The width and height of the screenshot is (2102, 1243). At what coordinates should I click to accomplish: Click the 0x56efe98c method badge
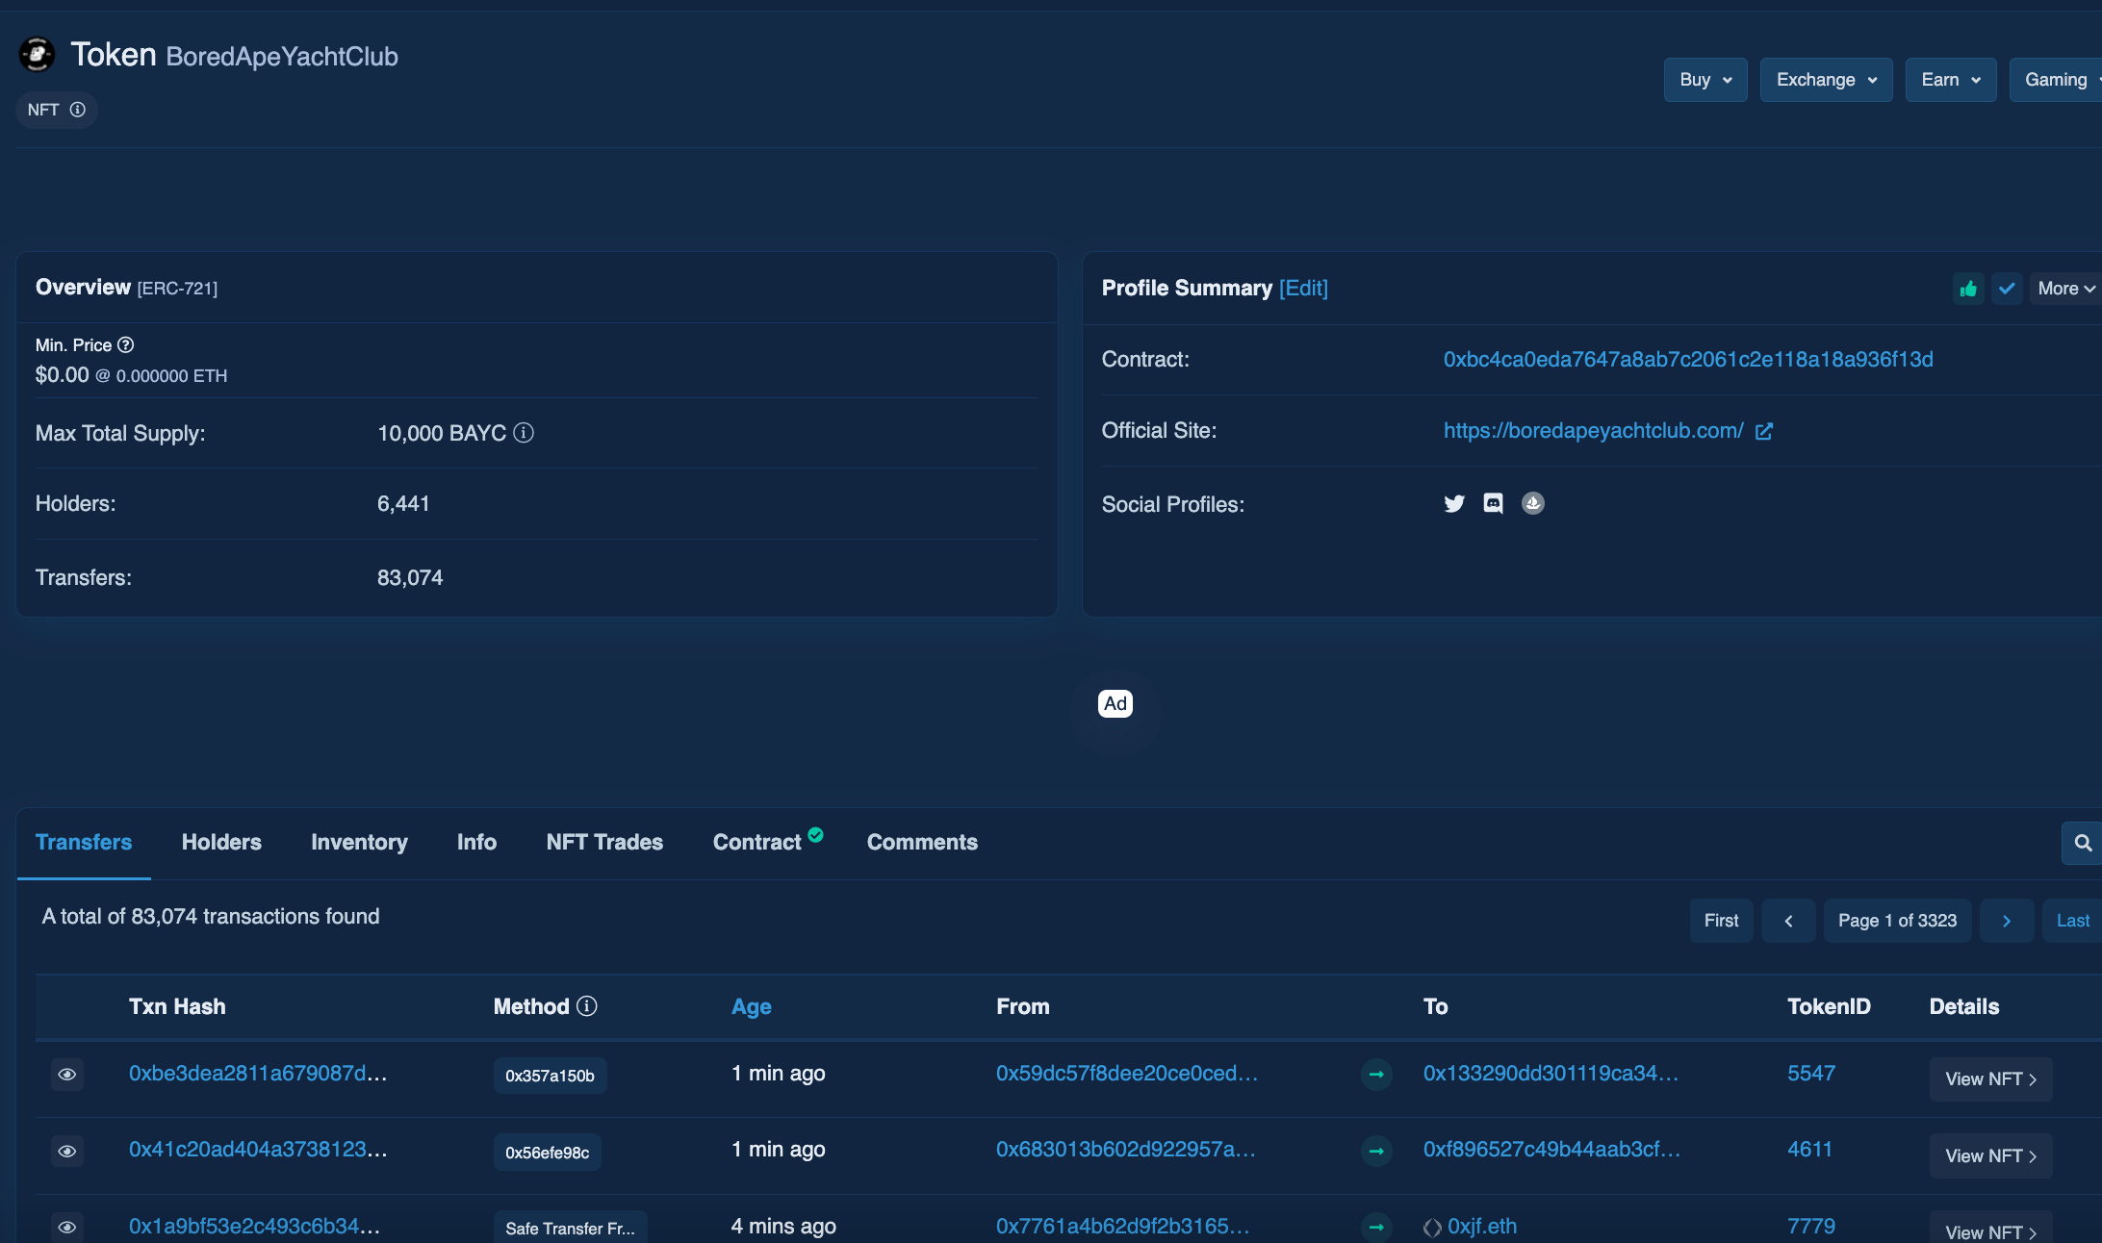548,1153
